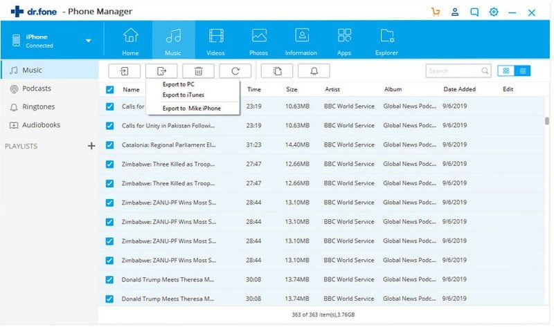The height and width of the screenshot is (327, 554).
Task: Uncheck Calls for Unity in Pakistan Followi... row
Action: click(110, 126)
